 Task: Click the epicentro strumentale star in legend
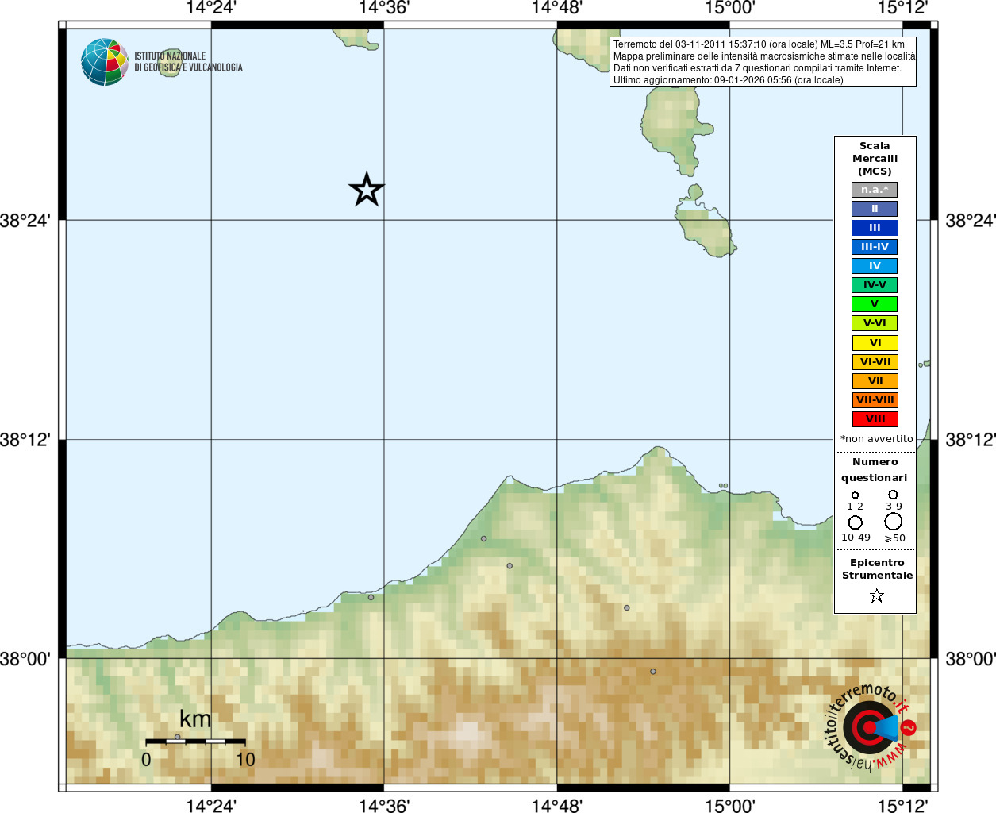(876, 595)
